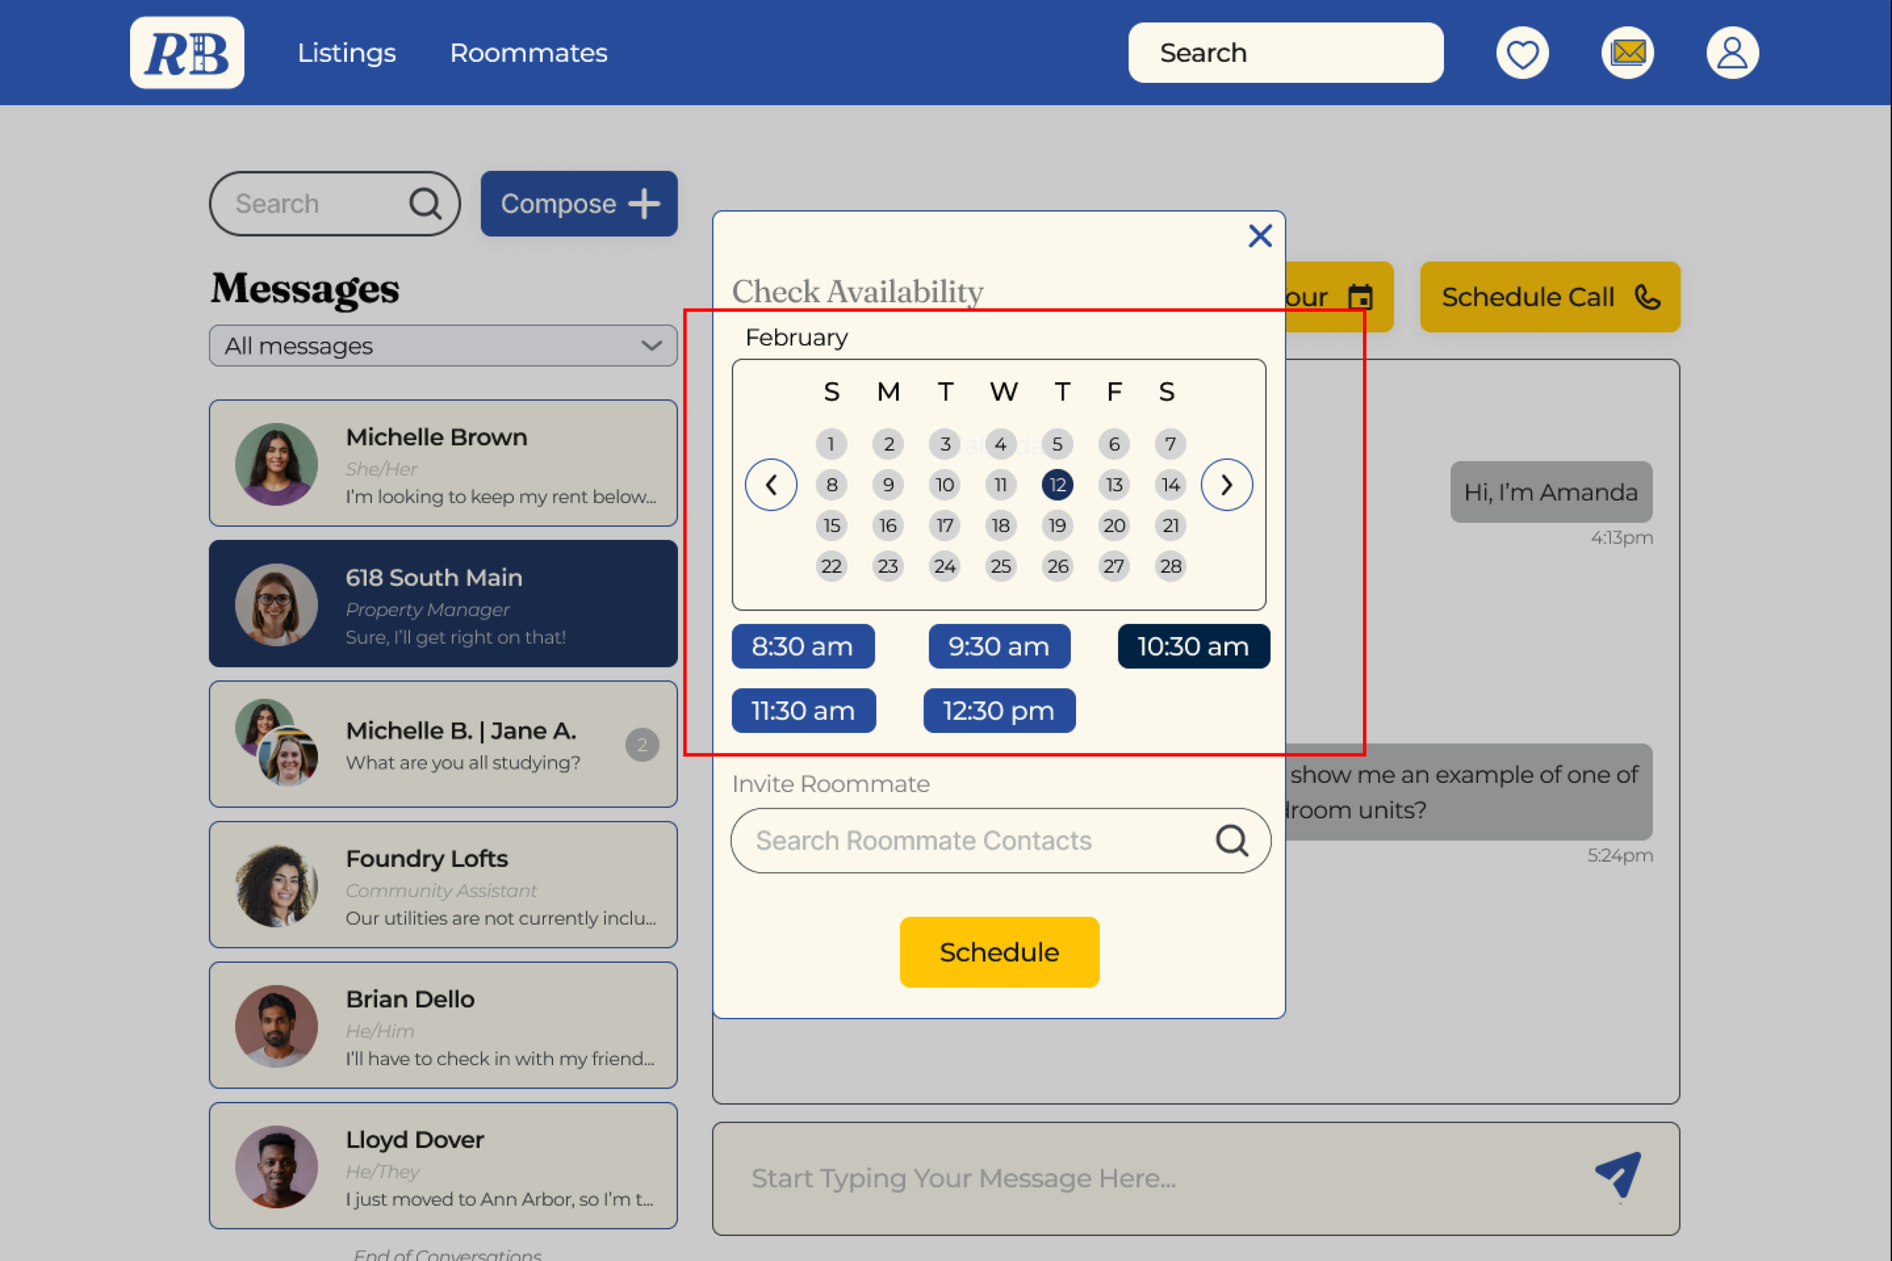Open the user profile icon

click(1732, 53)
